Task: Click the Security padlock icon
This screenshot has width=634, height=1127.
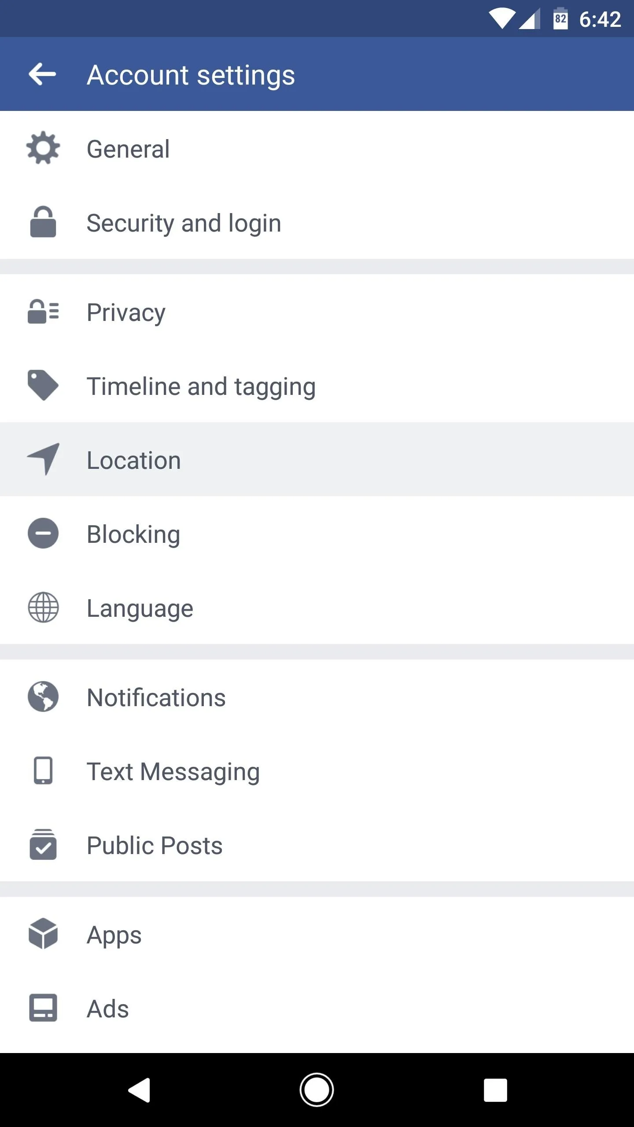Action: (43, 222)
